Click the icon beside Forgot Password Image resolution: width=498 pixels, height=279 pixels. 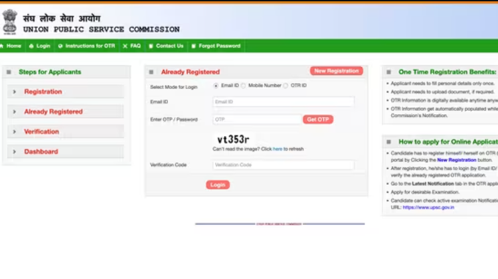coord(193,46)
